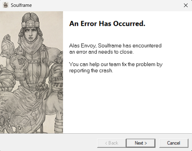Click the disabled Back button
This screenshot has width=192, height=151.
point(112,143)
